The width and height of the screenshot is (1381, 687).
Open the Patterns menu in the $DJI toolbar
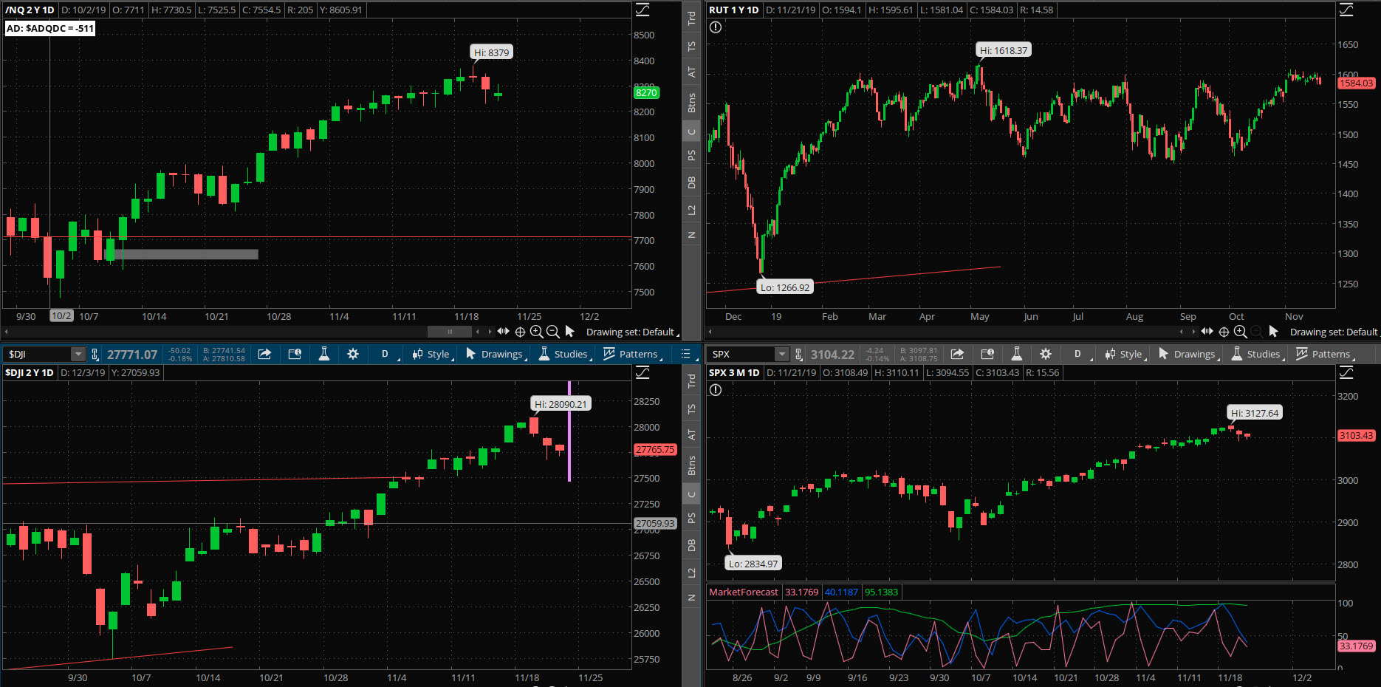click(x=632, y=354)
